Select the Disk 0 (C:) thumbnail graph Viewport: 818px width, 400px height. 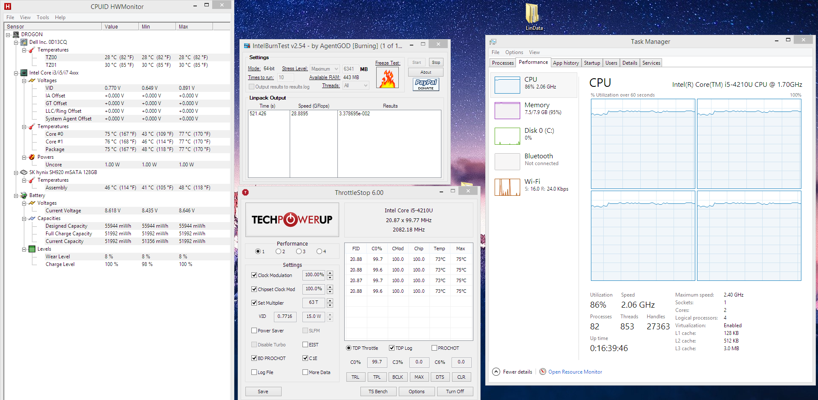pos(507,136)
